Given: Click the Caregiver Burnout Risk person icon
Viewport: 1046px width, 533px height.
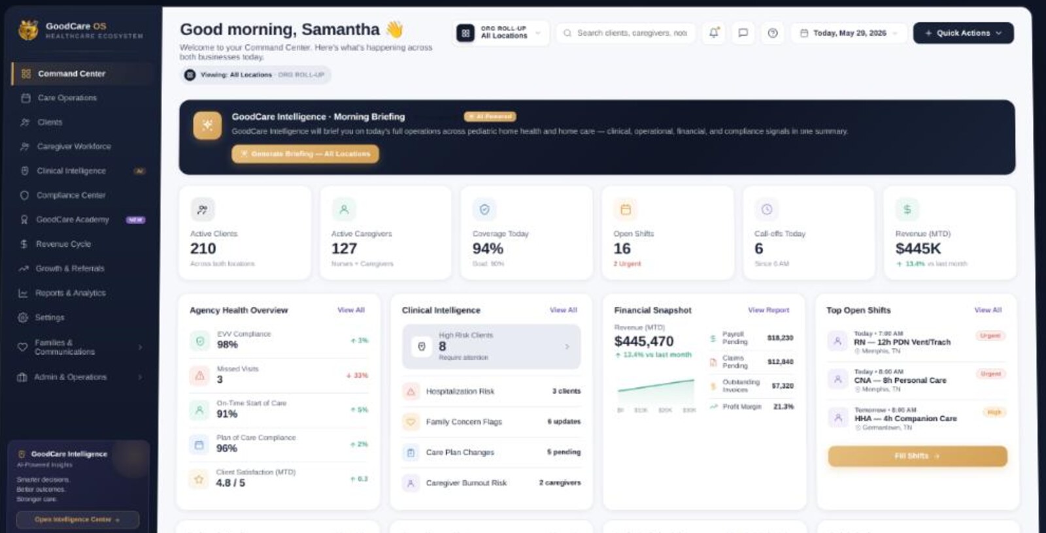Looking at the screenshot, I should point(411,483).
